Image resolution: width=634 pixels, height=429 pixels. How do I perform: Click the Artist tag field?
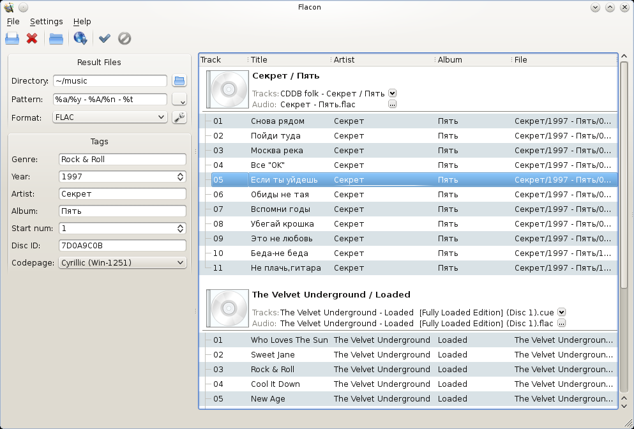pyautogui.click(x=122, y=193)
